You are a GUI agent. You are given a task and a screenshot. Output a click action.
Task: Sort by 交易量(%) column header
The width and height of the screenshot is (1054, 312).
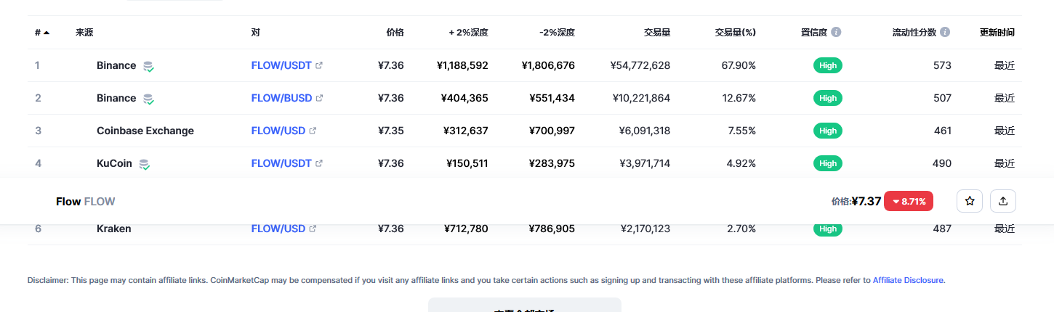735,33
